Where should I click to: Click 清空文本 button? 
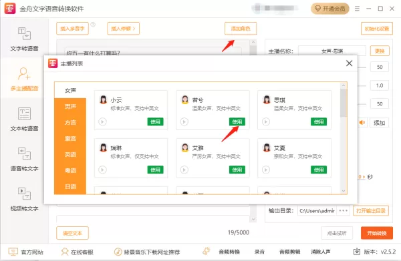click(72, 233)
